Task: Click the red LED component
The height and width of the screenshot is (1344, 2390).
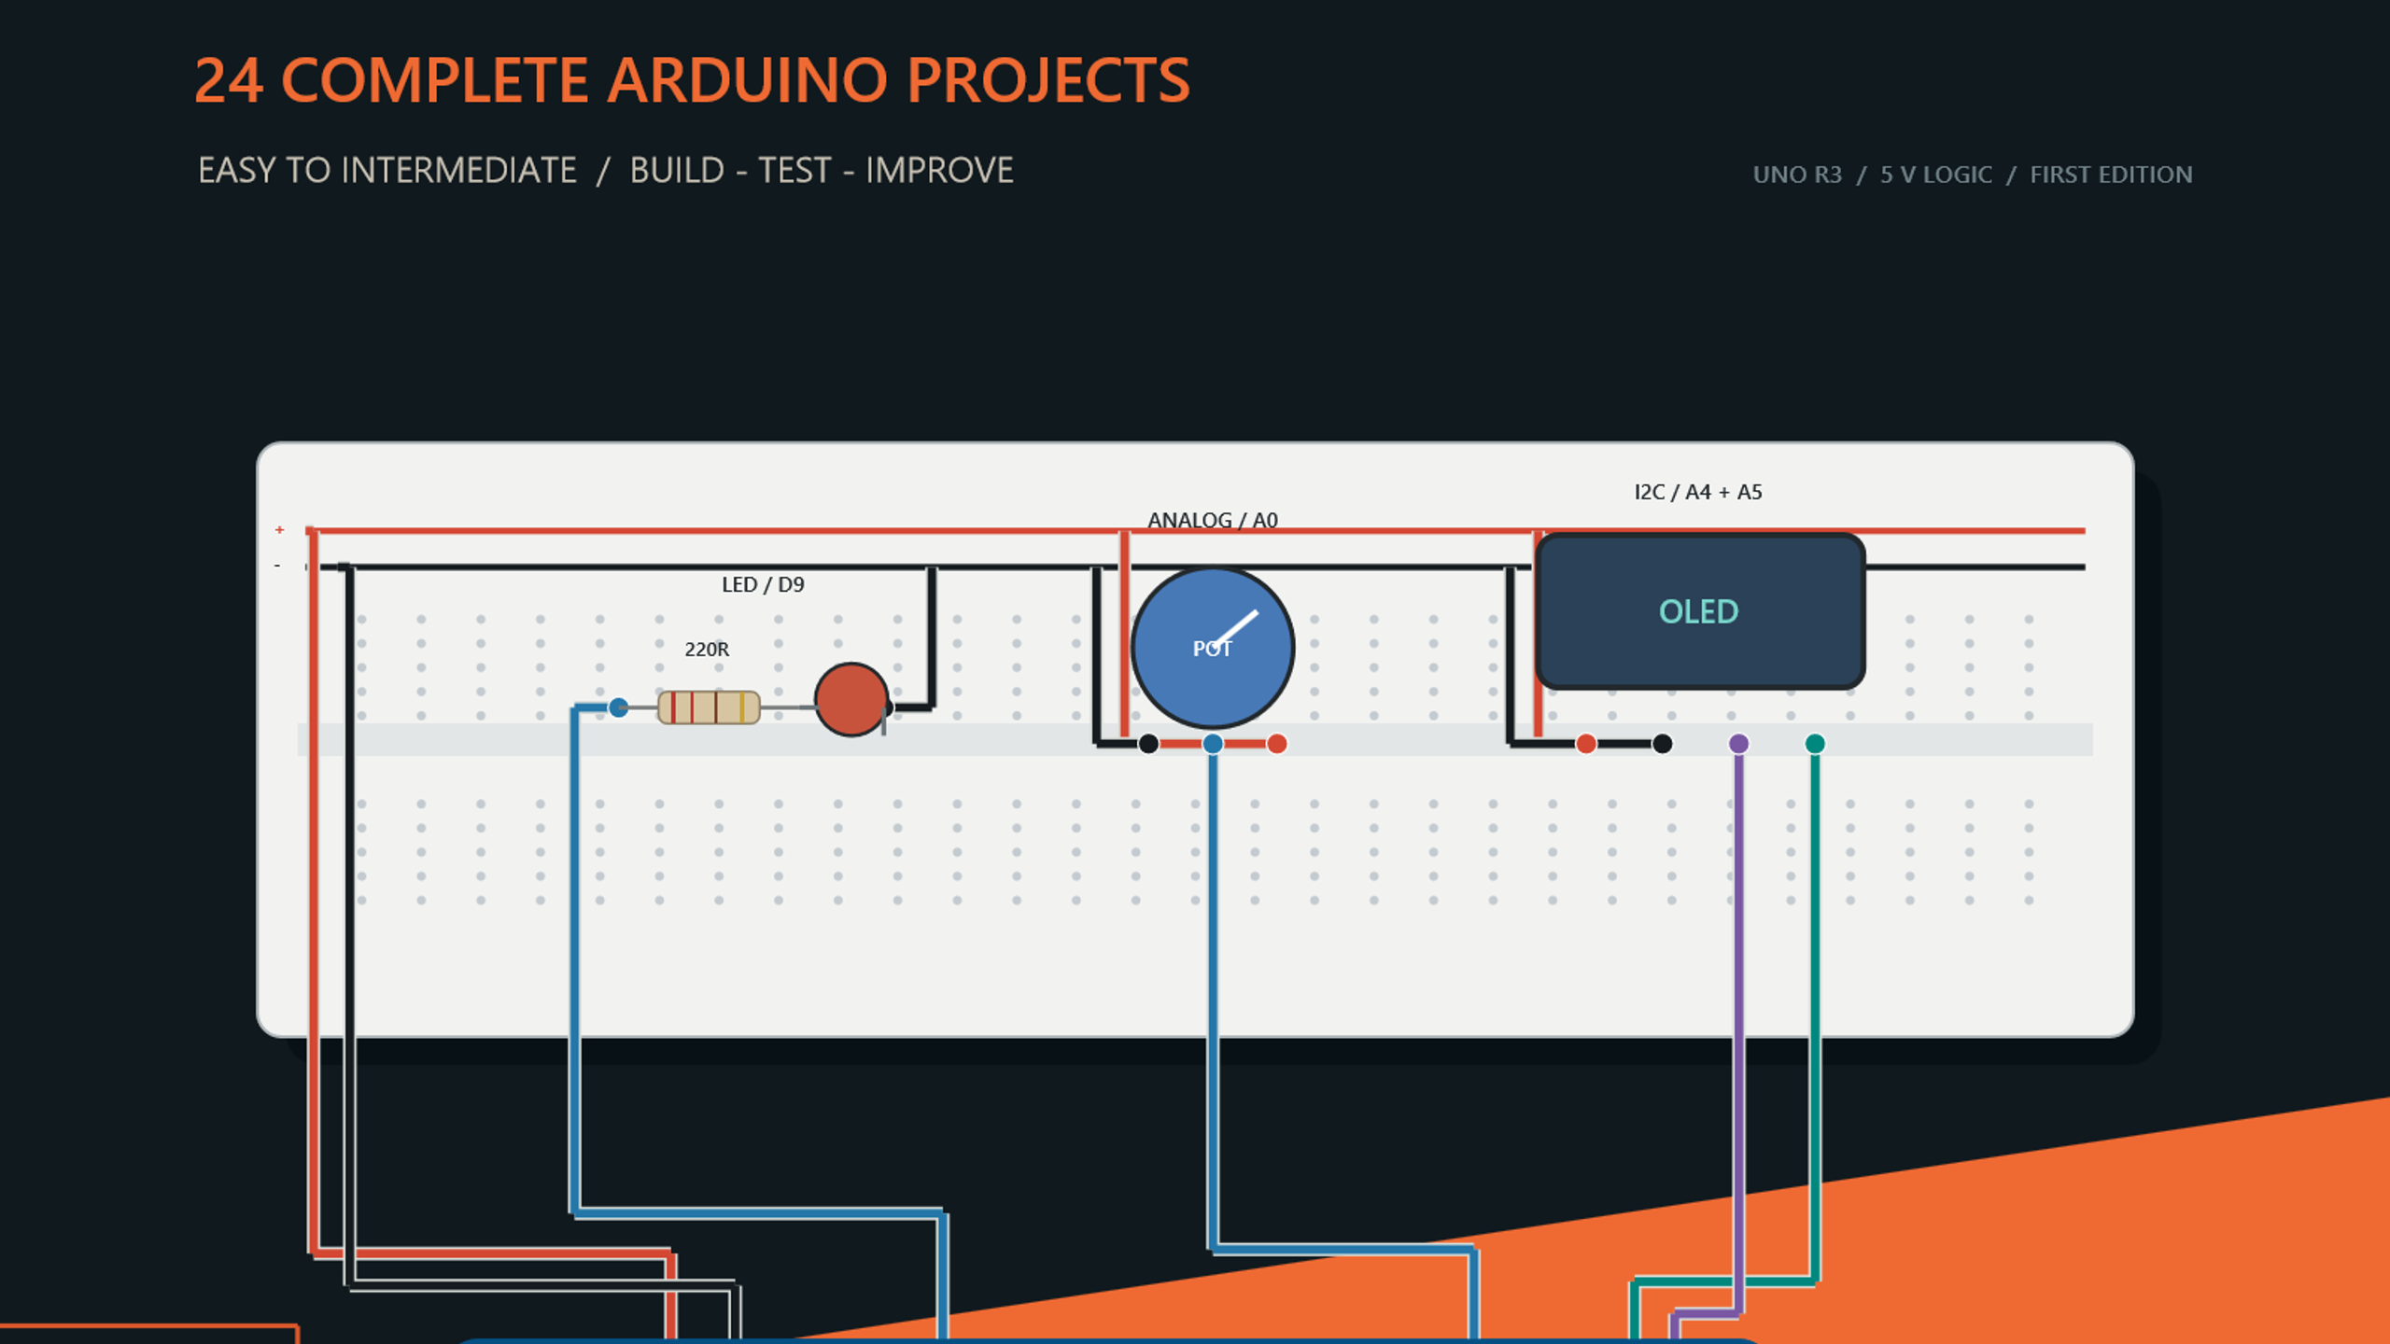Action: pos(851,700)
